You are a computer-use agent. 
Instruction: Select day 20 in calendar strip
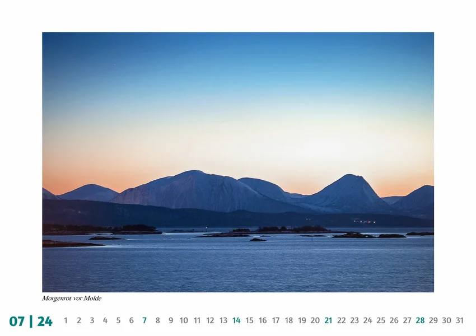315,320
